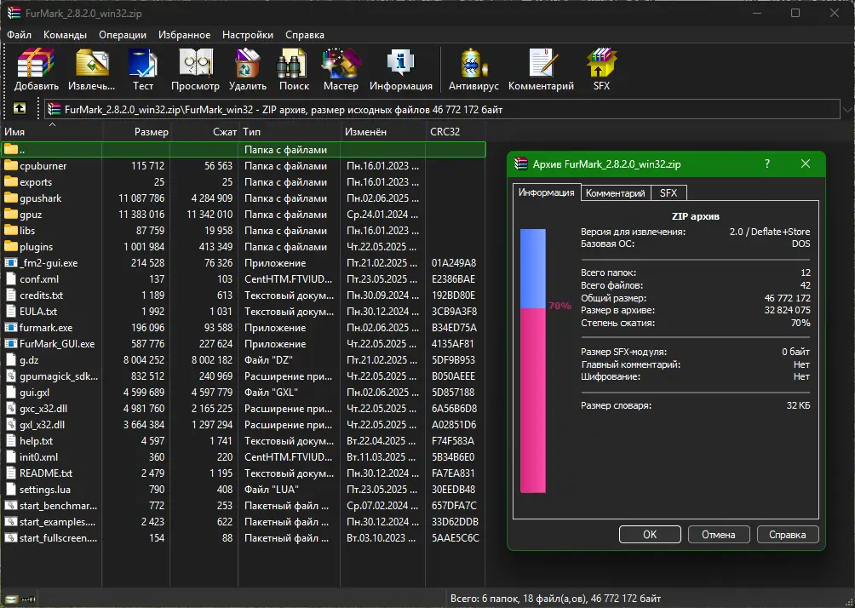Launch the Мастер wizard icon
This screenshot has width=855, height=608.
pyautogui.click(x=341, y=69)
